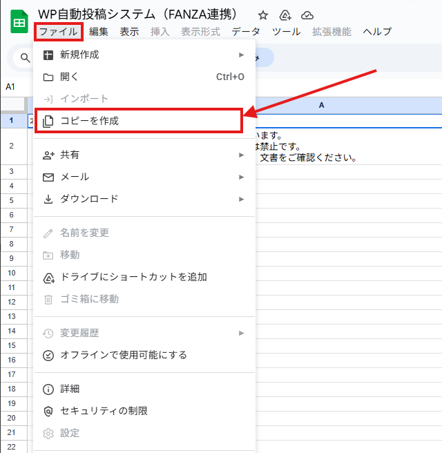Screen dimensions: 442x453
Task: Check the cloud save status icon
Action: [x=307, y=15]
